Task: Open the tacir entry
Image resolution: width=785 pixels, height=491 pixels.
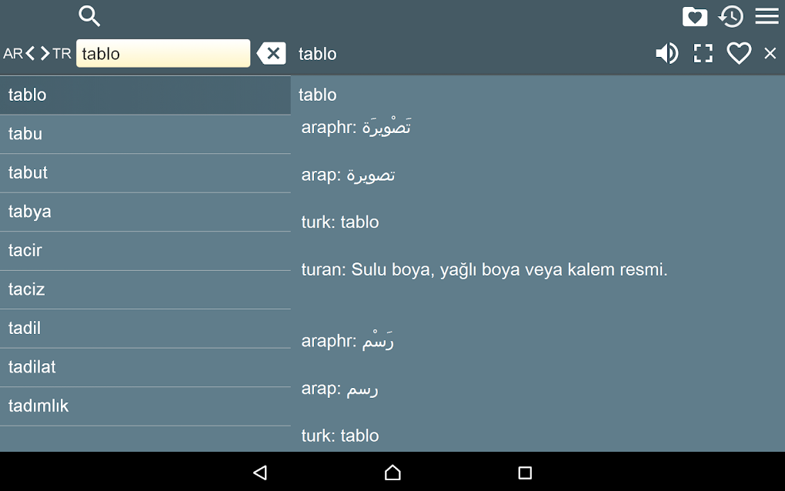Action: click(145, 251)
